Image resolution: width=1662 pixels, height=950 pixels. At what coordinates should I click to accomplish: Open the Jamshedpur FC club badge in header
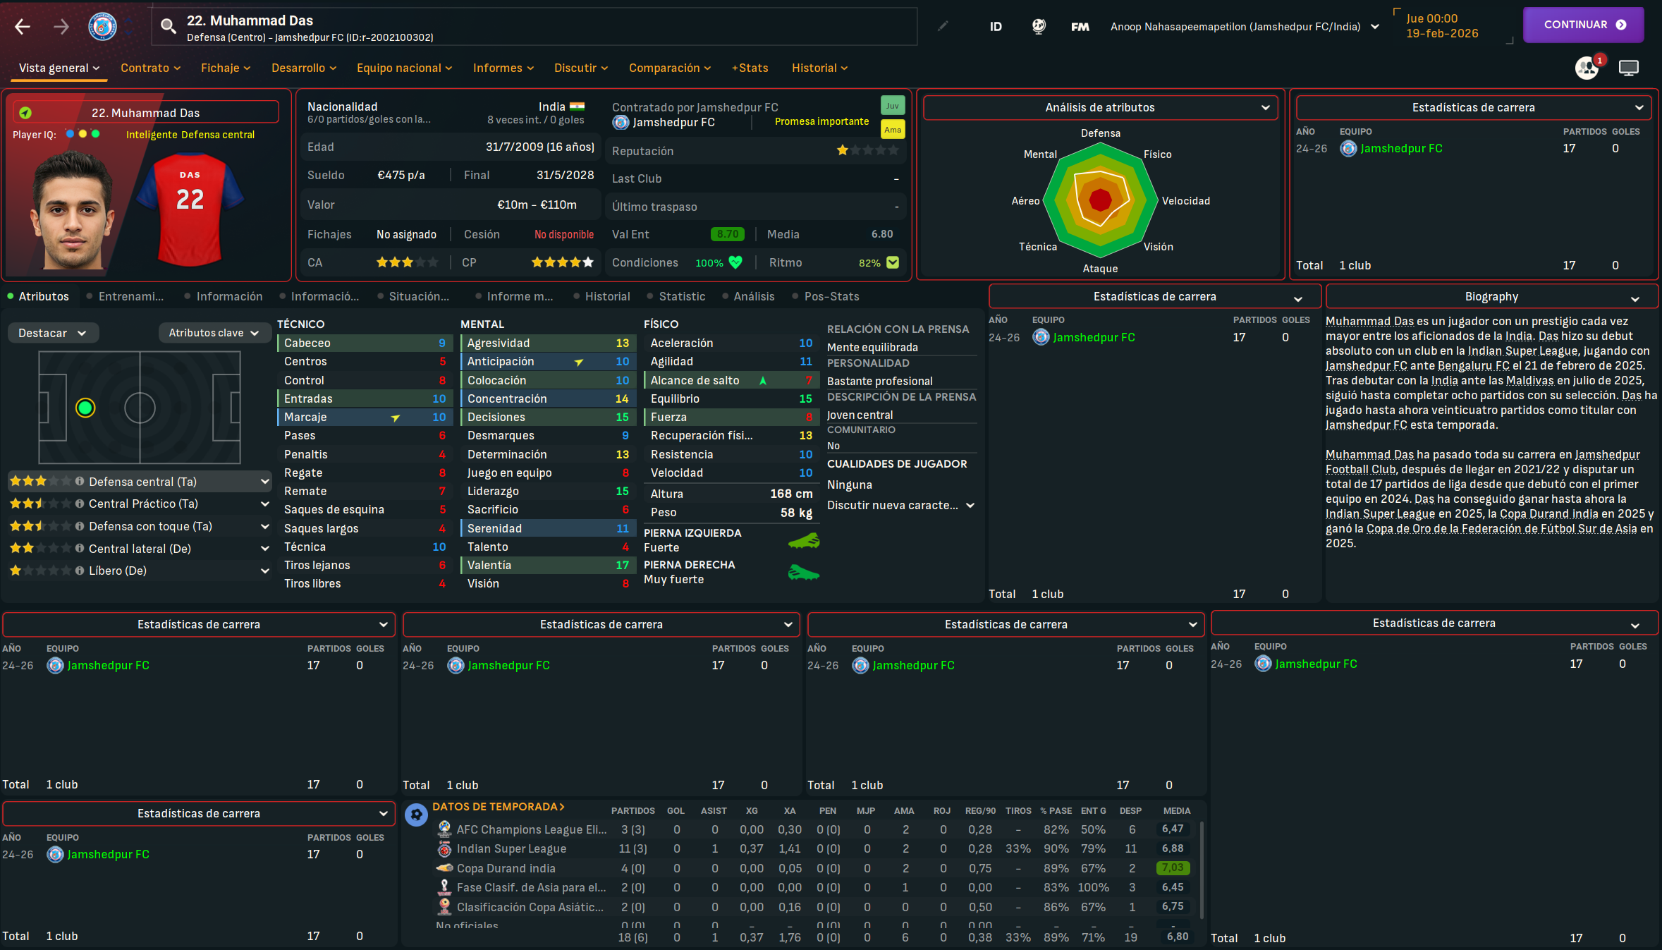coord(103,27)
